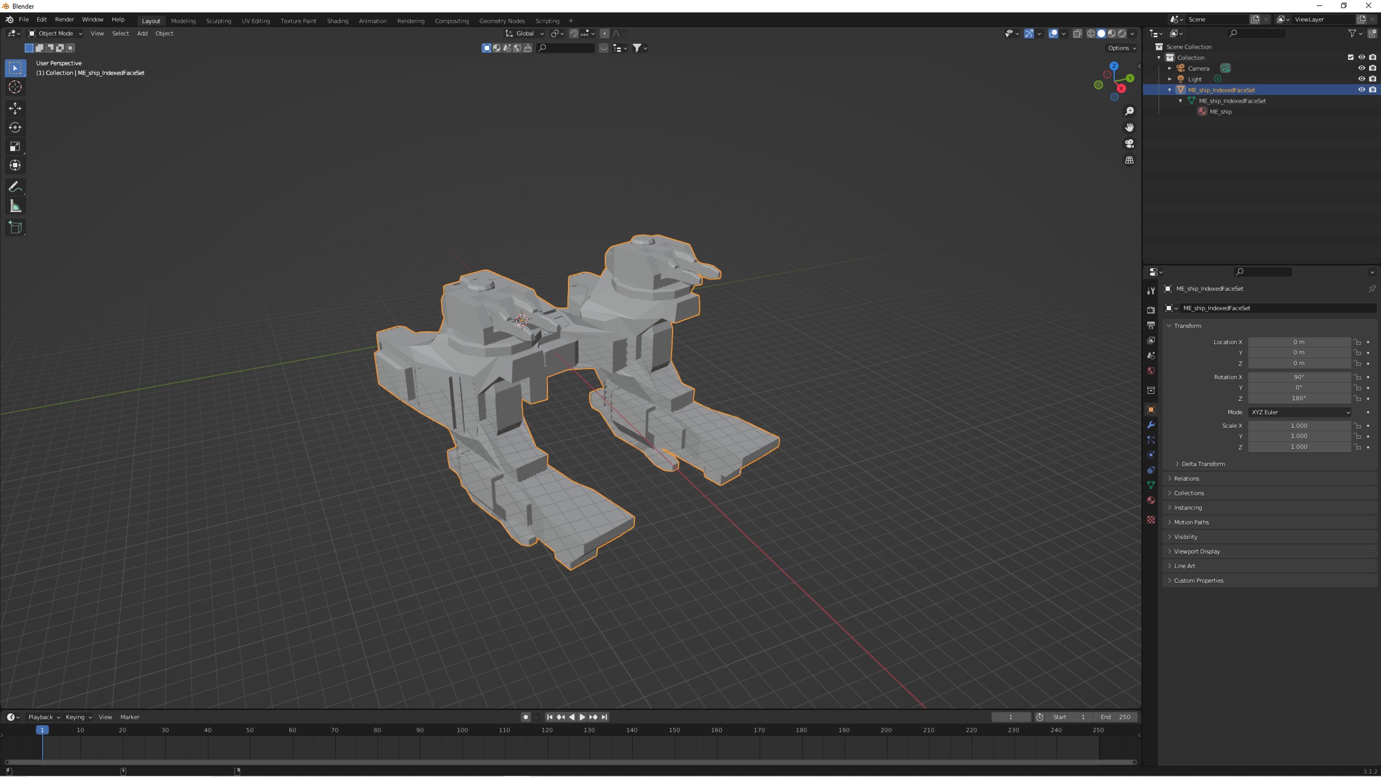Select the Rotate tool
The image size is (1381, 777).
click(15, 128)
